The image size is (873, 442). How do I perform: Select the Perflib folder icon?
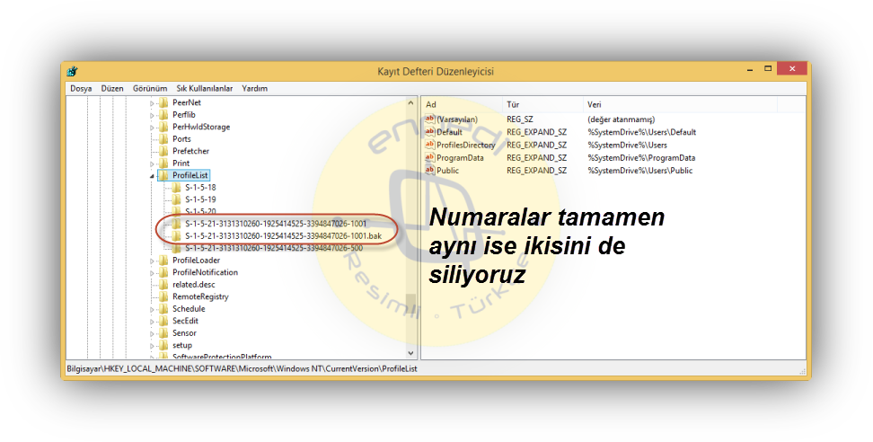pos(163,115)
